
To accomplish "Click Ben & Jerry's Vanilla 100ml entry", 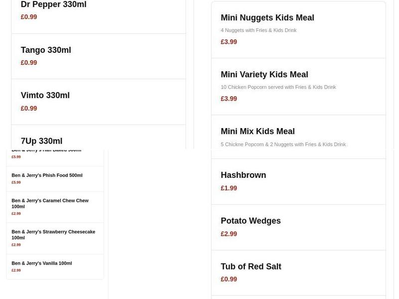I will [42, 263].
